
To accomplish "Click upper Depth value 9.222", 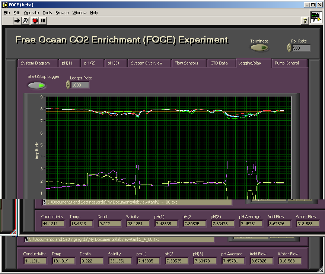I will [110, 224].
